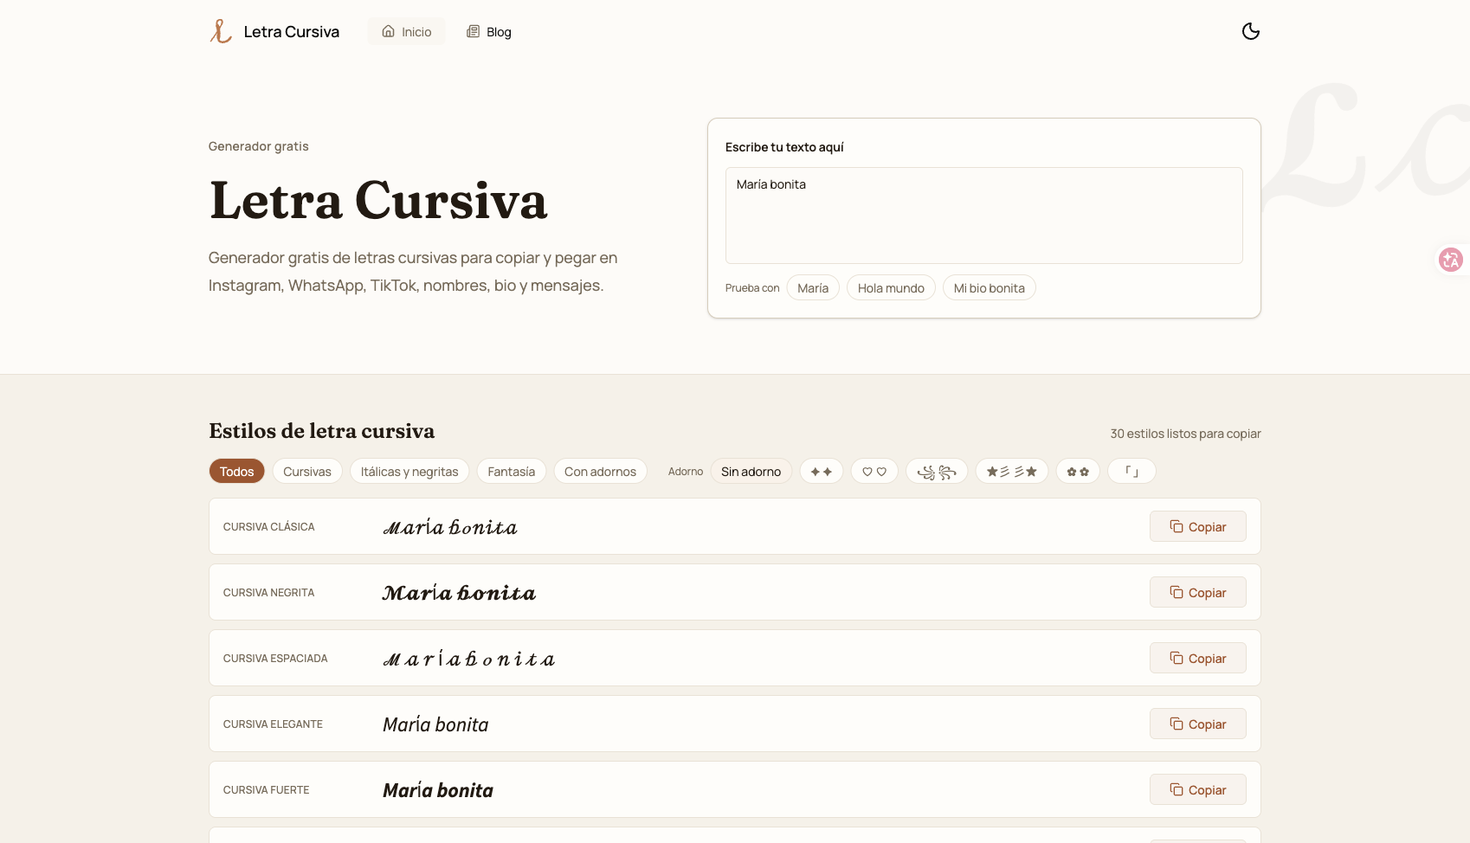
Task: Copy the Cursiva Fuerte style text
Action: (x=1197, y=790)
